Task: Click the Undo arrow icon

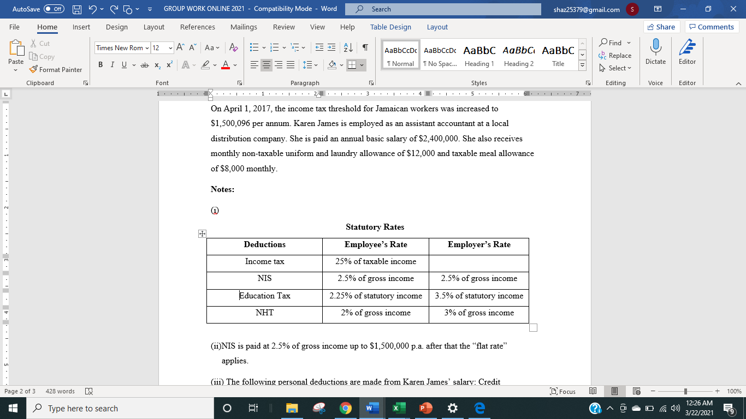Action: click(x=92, y=9)
